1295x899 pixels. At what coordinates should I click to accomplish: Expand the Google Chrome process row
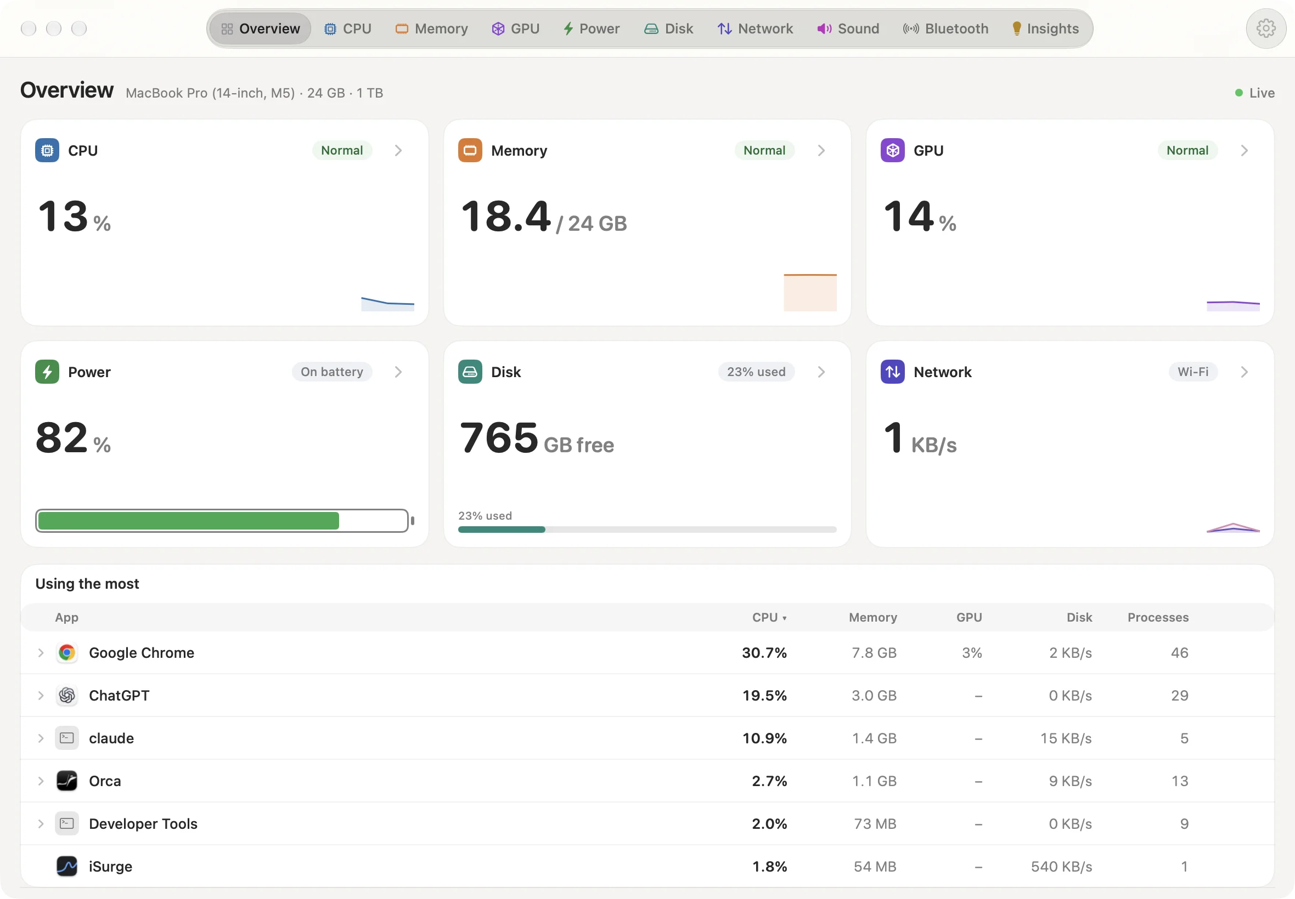(41, 653)
